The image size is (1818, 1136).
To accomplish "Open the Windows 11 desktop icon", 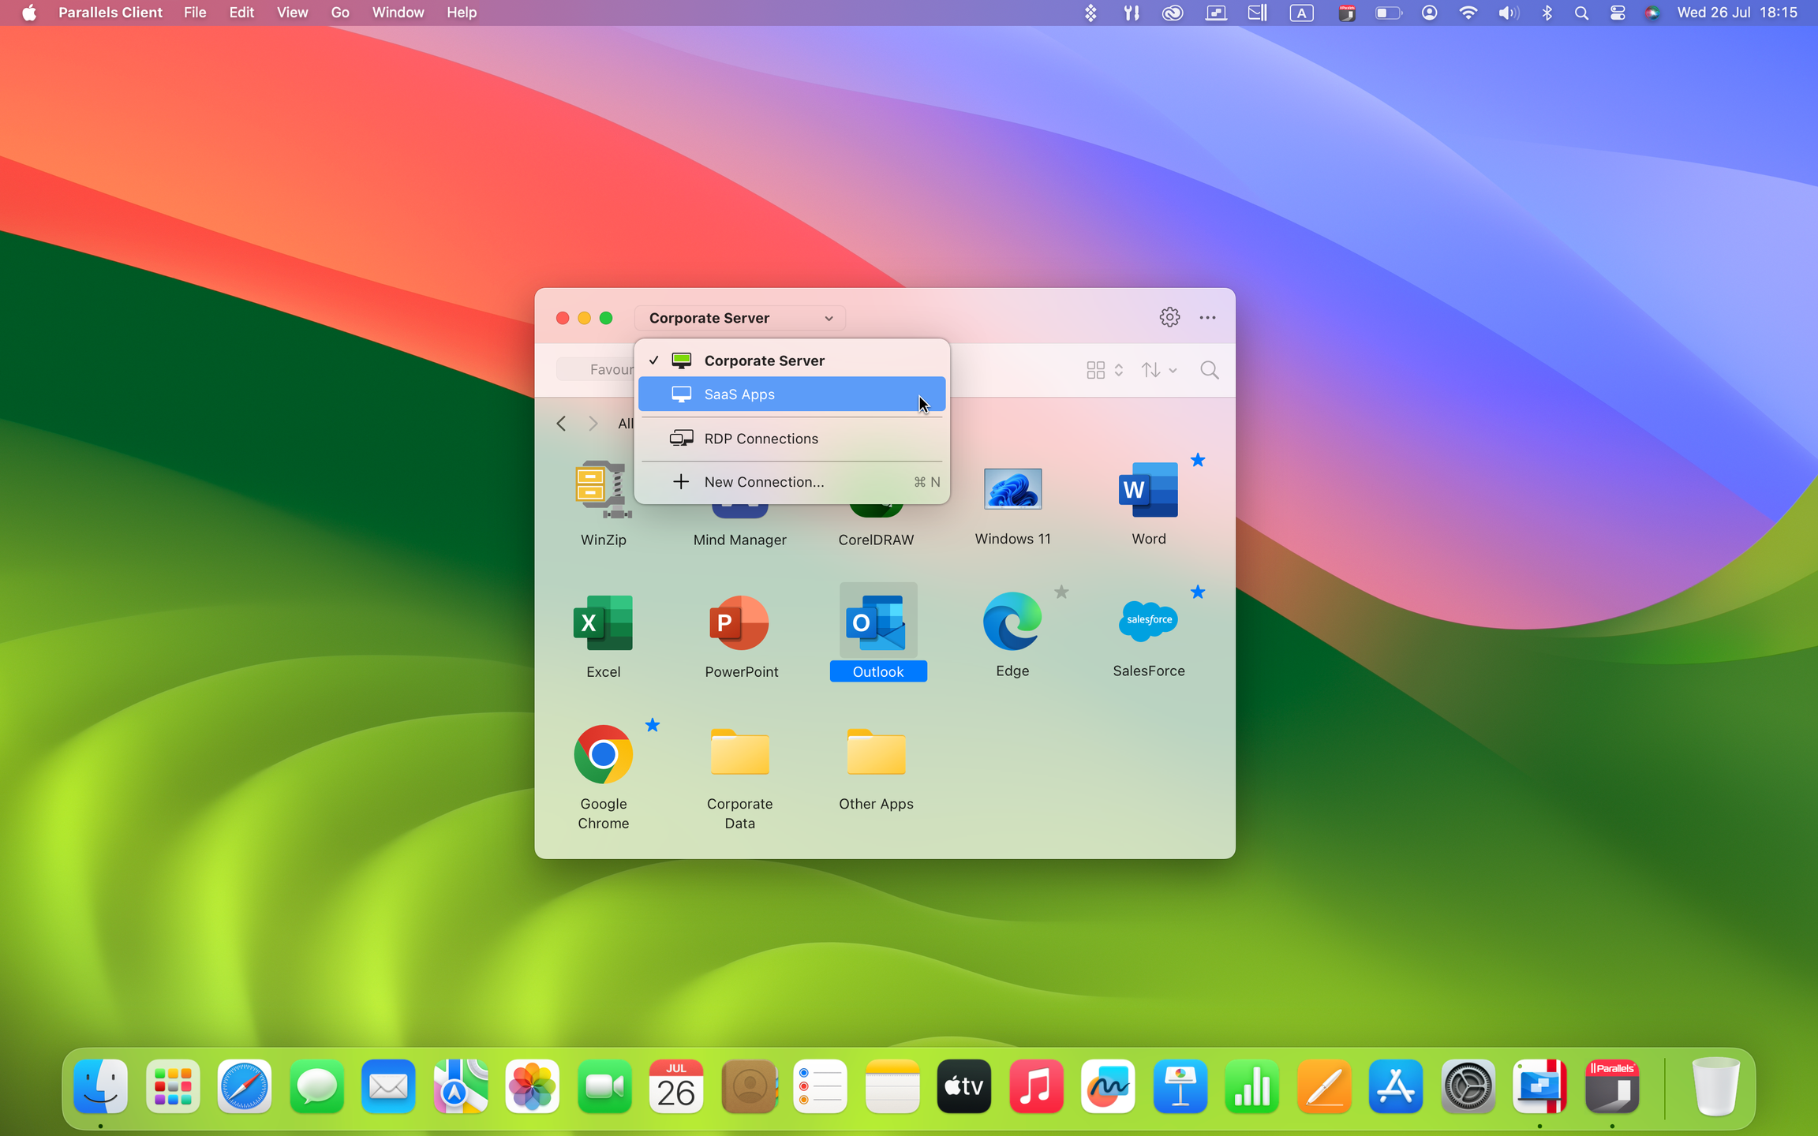I will (1012, 490).
